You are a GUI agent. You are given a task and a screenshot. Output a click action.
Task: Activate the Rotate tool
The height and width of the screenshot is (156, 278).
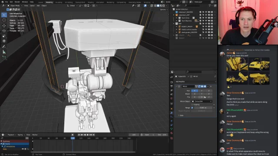point(4,31)
